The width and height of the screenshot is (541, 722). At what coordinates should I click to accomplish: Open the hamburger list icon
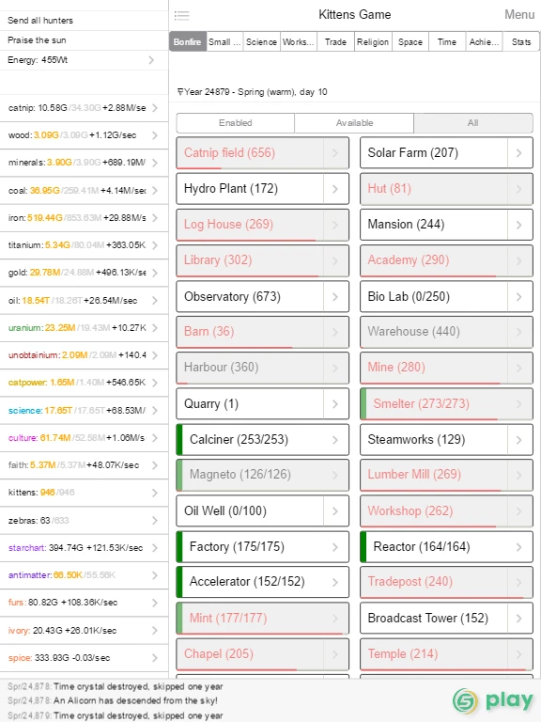click(x=181, y=16)
